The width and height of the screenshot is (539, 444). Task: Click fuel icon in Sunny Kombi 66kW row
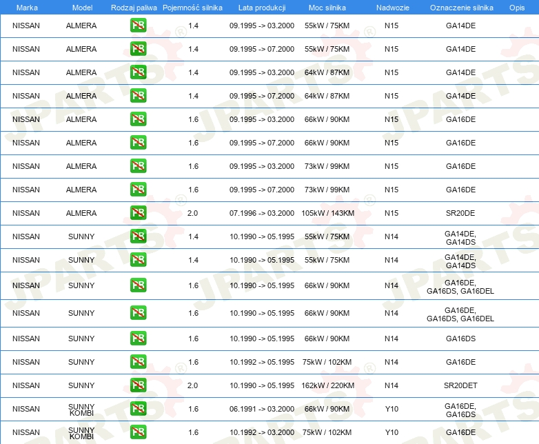[138, 408]
